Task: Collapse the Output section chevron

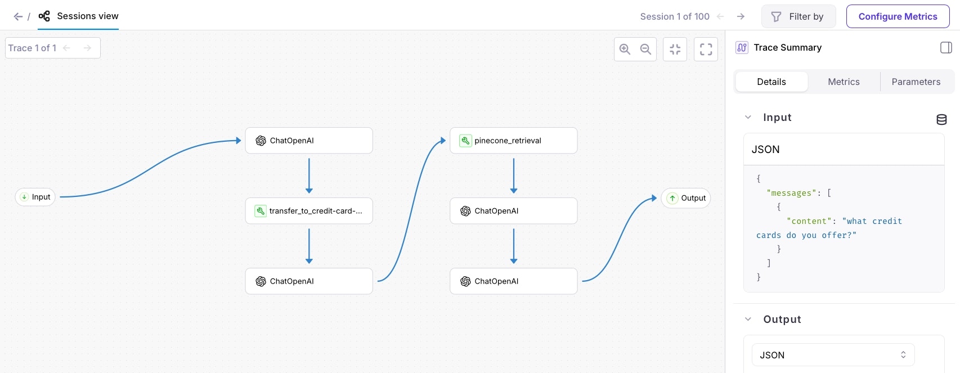Action: tap(748, 319)
